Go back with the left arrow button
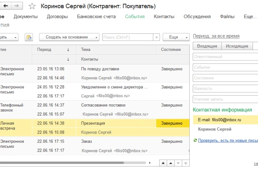 coord(5,6)
